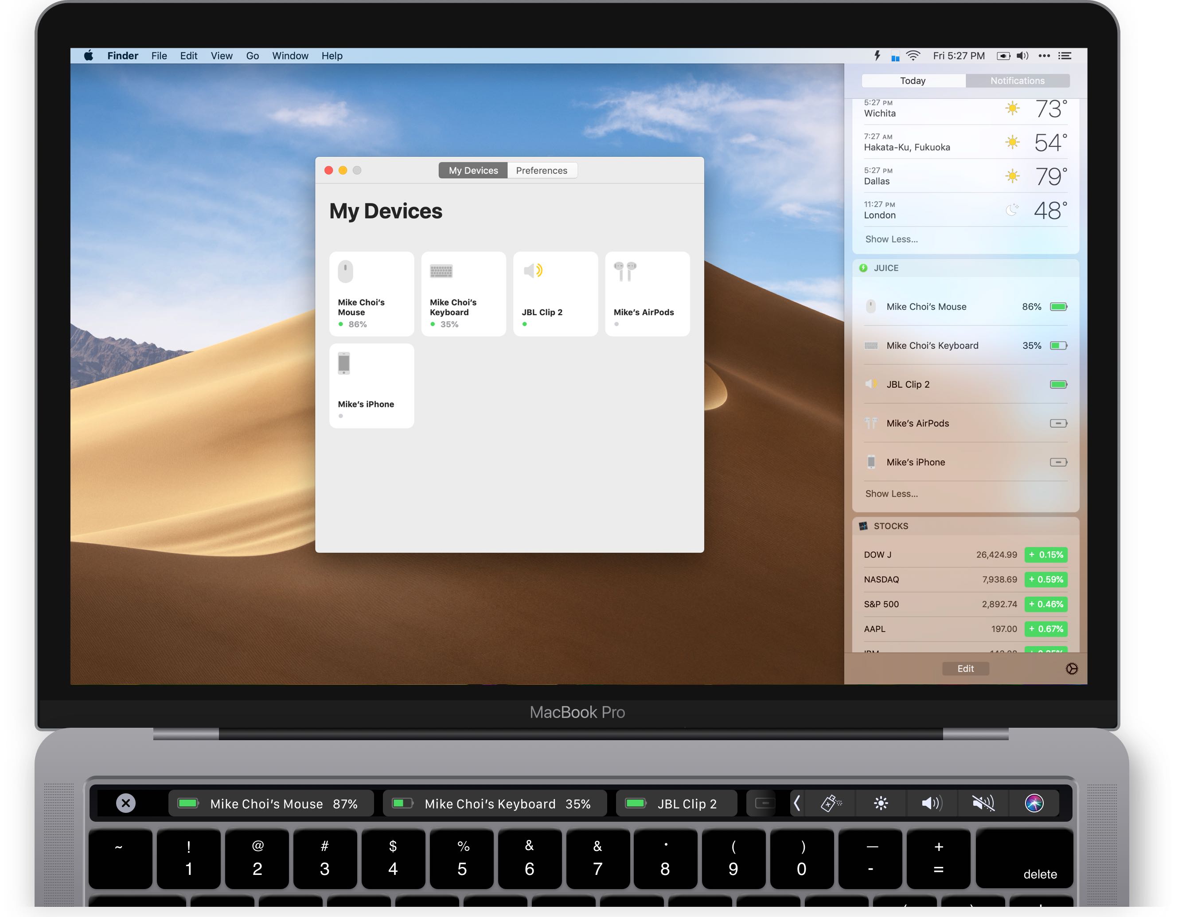The image size is (1178, 917).
Task: Click the mouse icon beside Mike Choi's Mouse
Action: pos(871,306)
